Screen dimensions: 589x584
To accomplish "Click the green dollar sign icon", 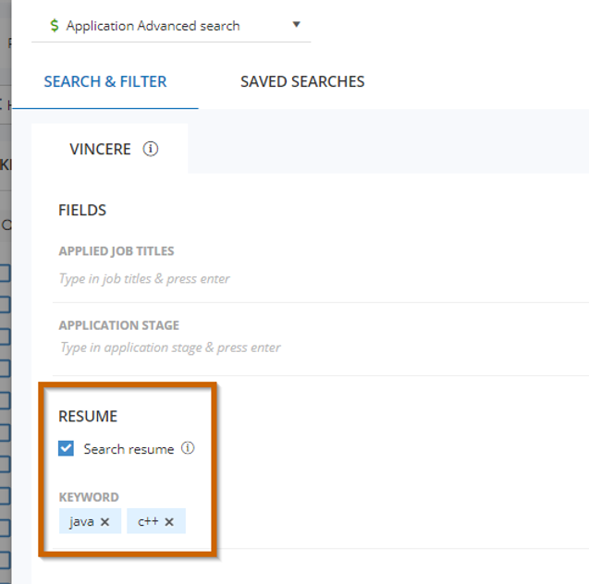I will pyautogui.click(x=55, y=26).
